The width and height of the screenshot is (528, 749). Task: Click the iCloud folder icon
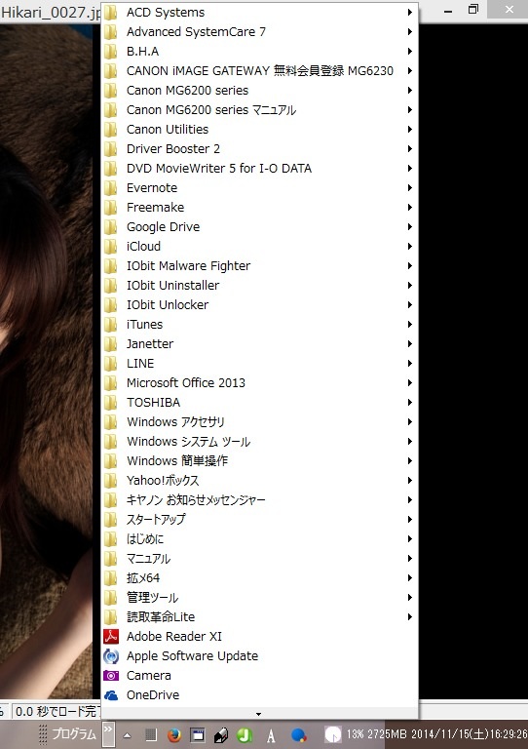coord(111,247)
